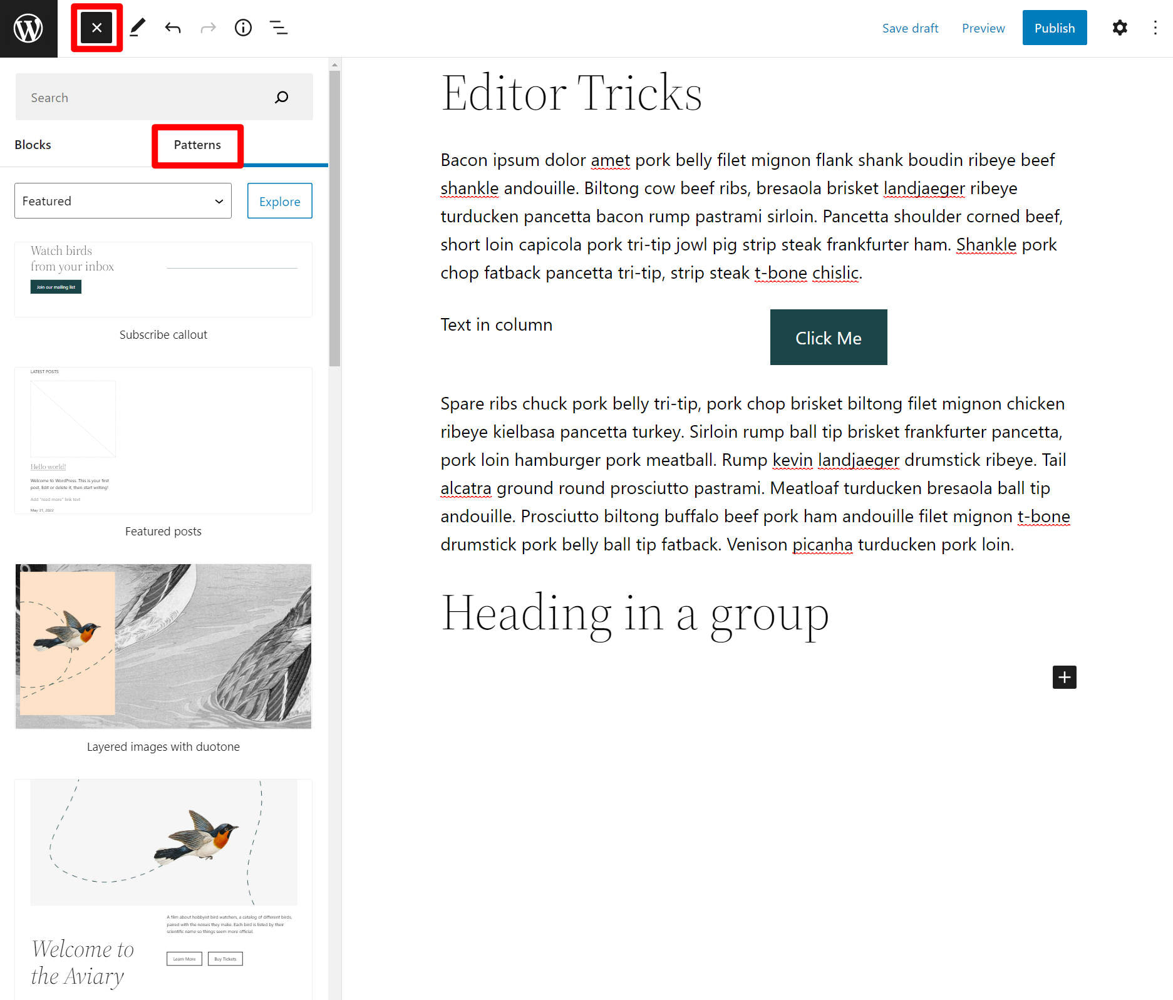The image size is (1173, 1000).
Task: Switch to the editing pencil tool
Action: pyautogui.click(x=138, y=28)
